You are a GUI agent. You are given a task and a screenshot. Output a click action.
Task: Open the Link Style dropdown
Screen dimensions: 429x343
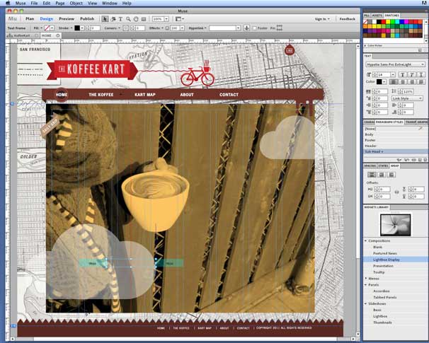click(x=407, y=98)
